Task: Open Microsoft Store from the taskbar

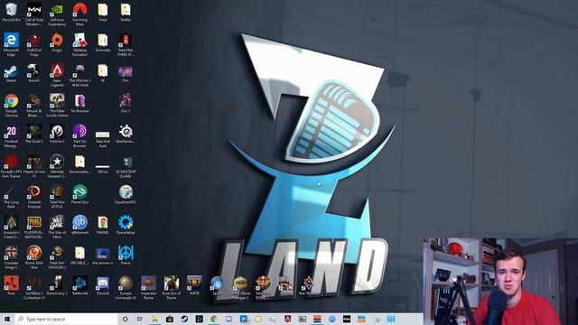Action: (x=170, y=319)
